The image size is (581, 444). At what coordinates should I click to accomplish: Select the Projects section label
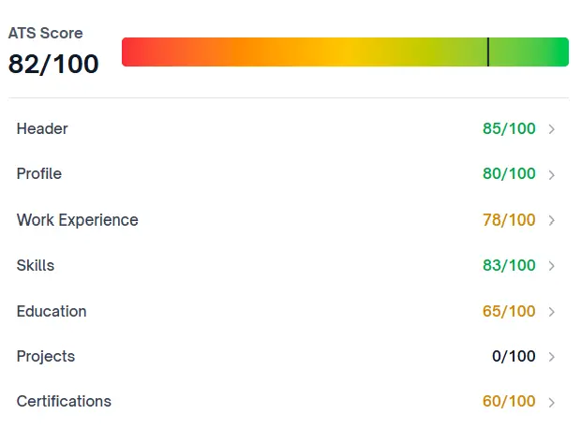pos(46,356)
